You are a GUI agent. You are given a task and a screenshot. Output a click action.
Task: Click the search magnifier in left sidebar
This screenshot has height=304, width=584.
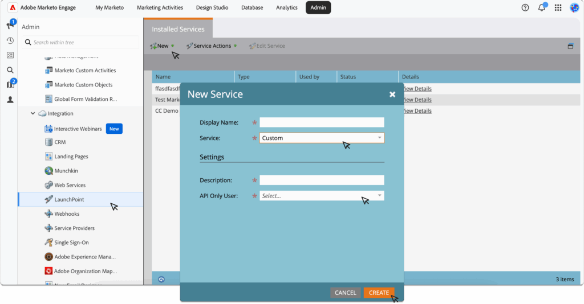click(10, 70)
